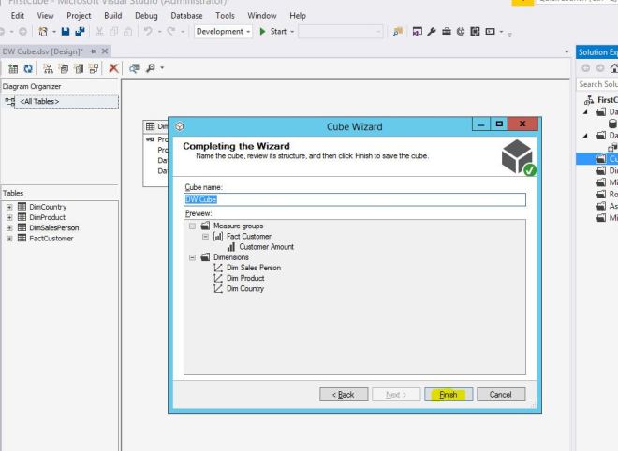Open the Development configuration dropdown

point(247,32)
